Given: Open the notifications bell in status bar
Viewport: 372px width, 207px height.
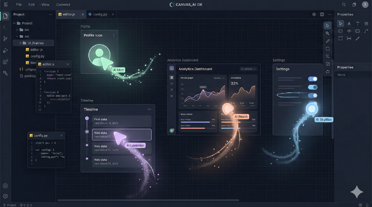Looking at the screenshot, I should (x=367, y=205).
